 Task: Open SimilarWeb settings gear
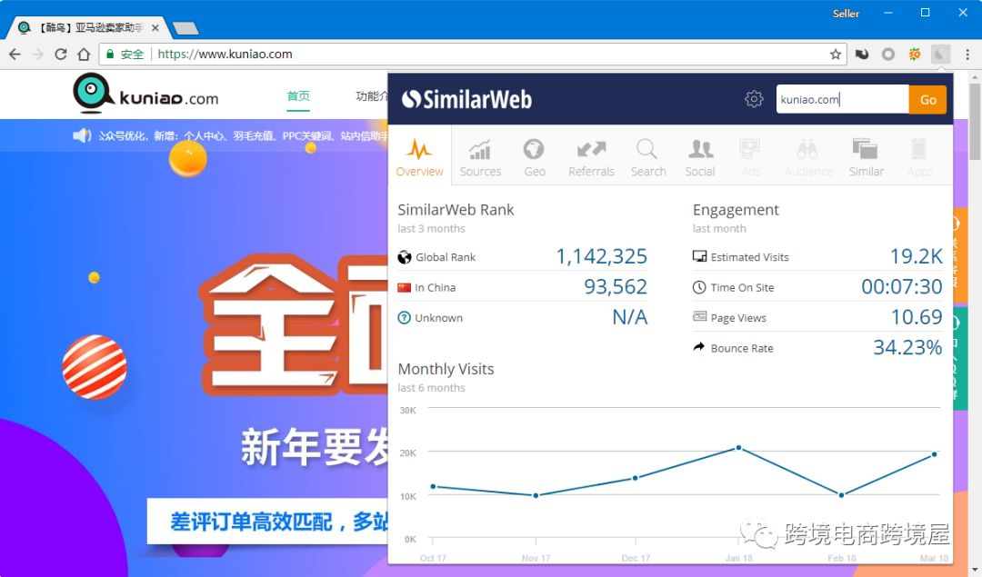coord(754,99)
